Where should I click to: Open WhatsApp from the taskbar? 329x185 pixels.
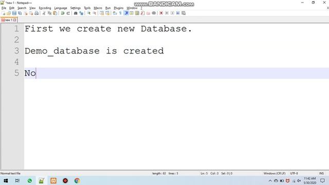coord(30,180)
